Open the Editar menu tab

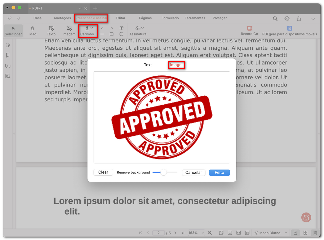click(121, 18)
